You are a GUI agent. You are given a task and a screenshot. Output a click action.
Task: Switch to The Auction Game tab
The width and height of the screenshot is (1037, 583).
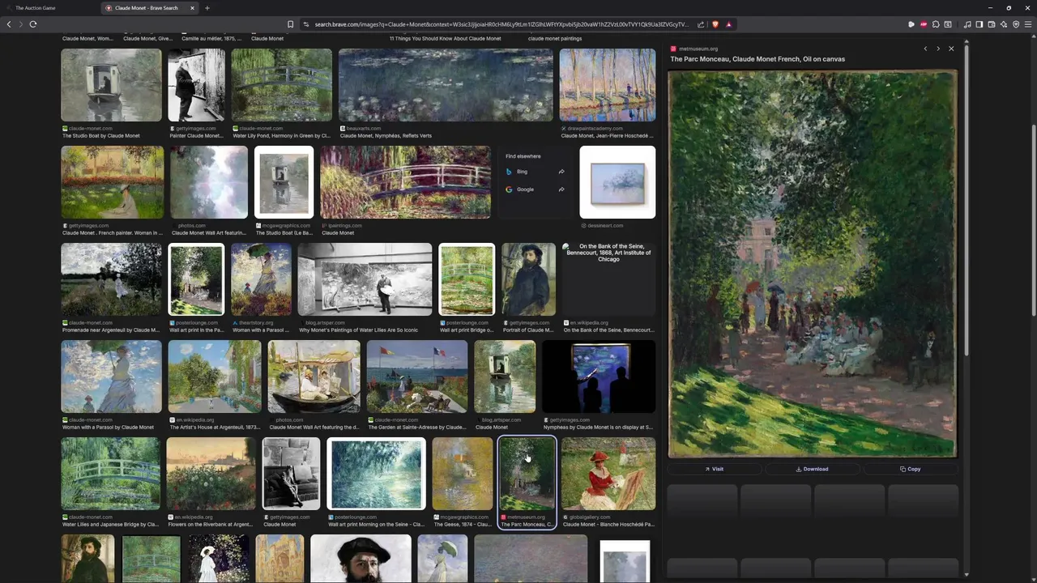coord(49,8)
